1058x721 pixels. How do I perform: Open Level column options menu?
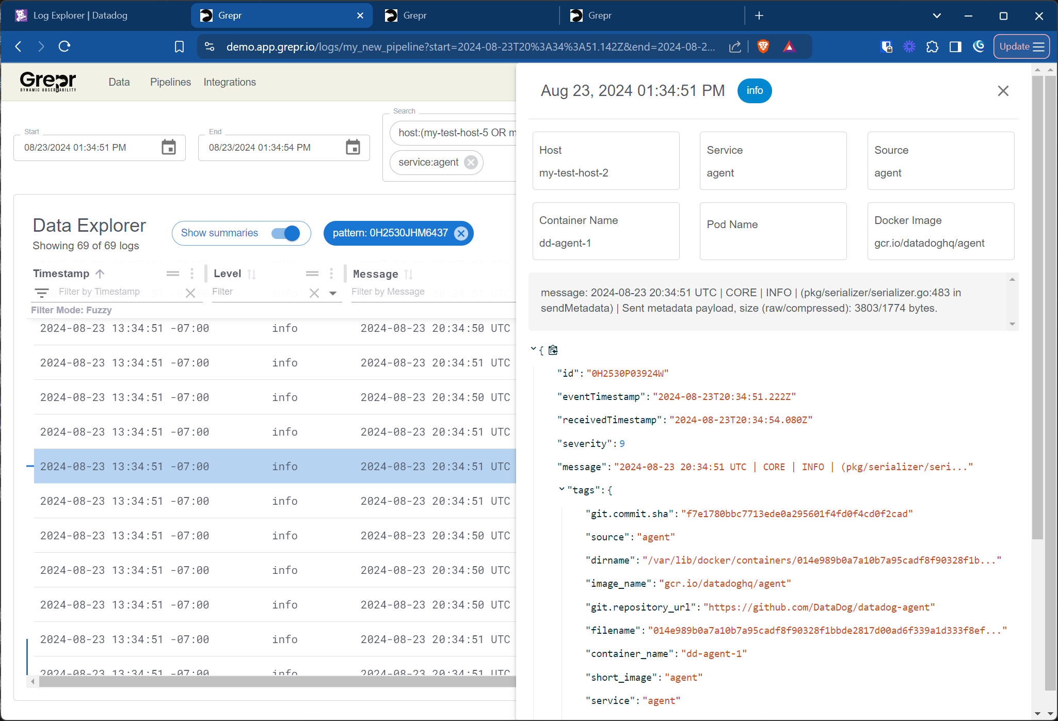coord(331,274)
